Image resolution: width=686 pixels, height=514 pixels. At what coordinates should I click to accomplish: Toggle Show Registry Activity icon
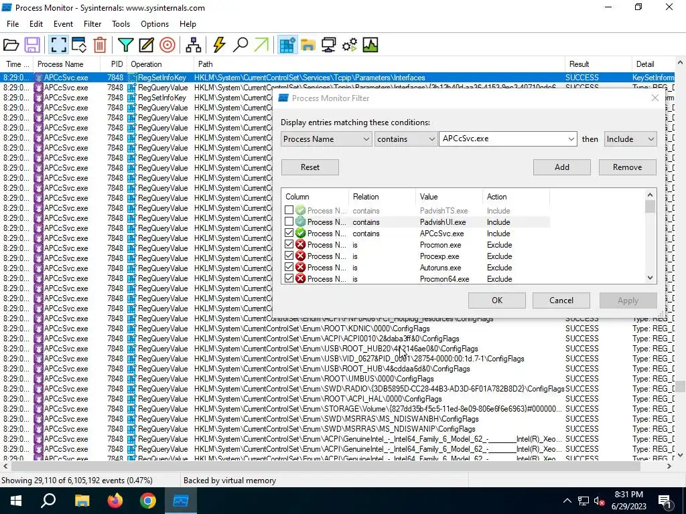(287, 45)
